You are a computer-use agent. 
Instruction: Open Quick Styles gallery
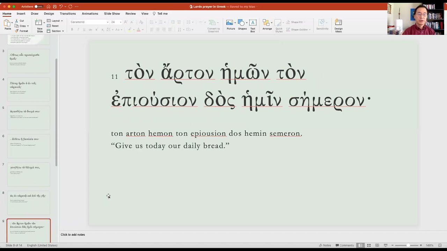(x=279, y=26)
